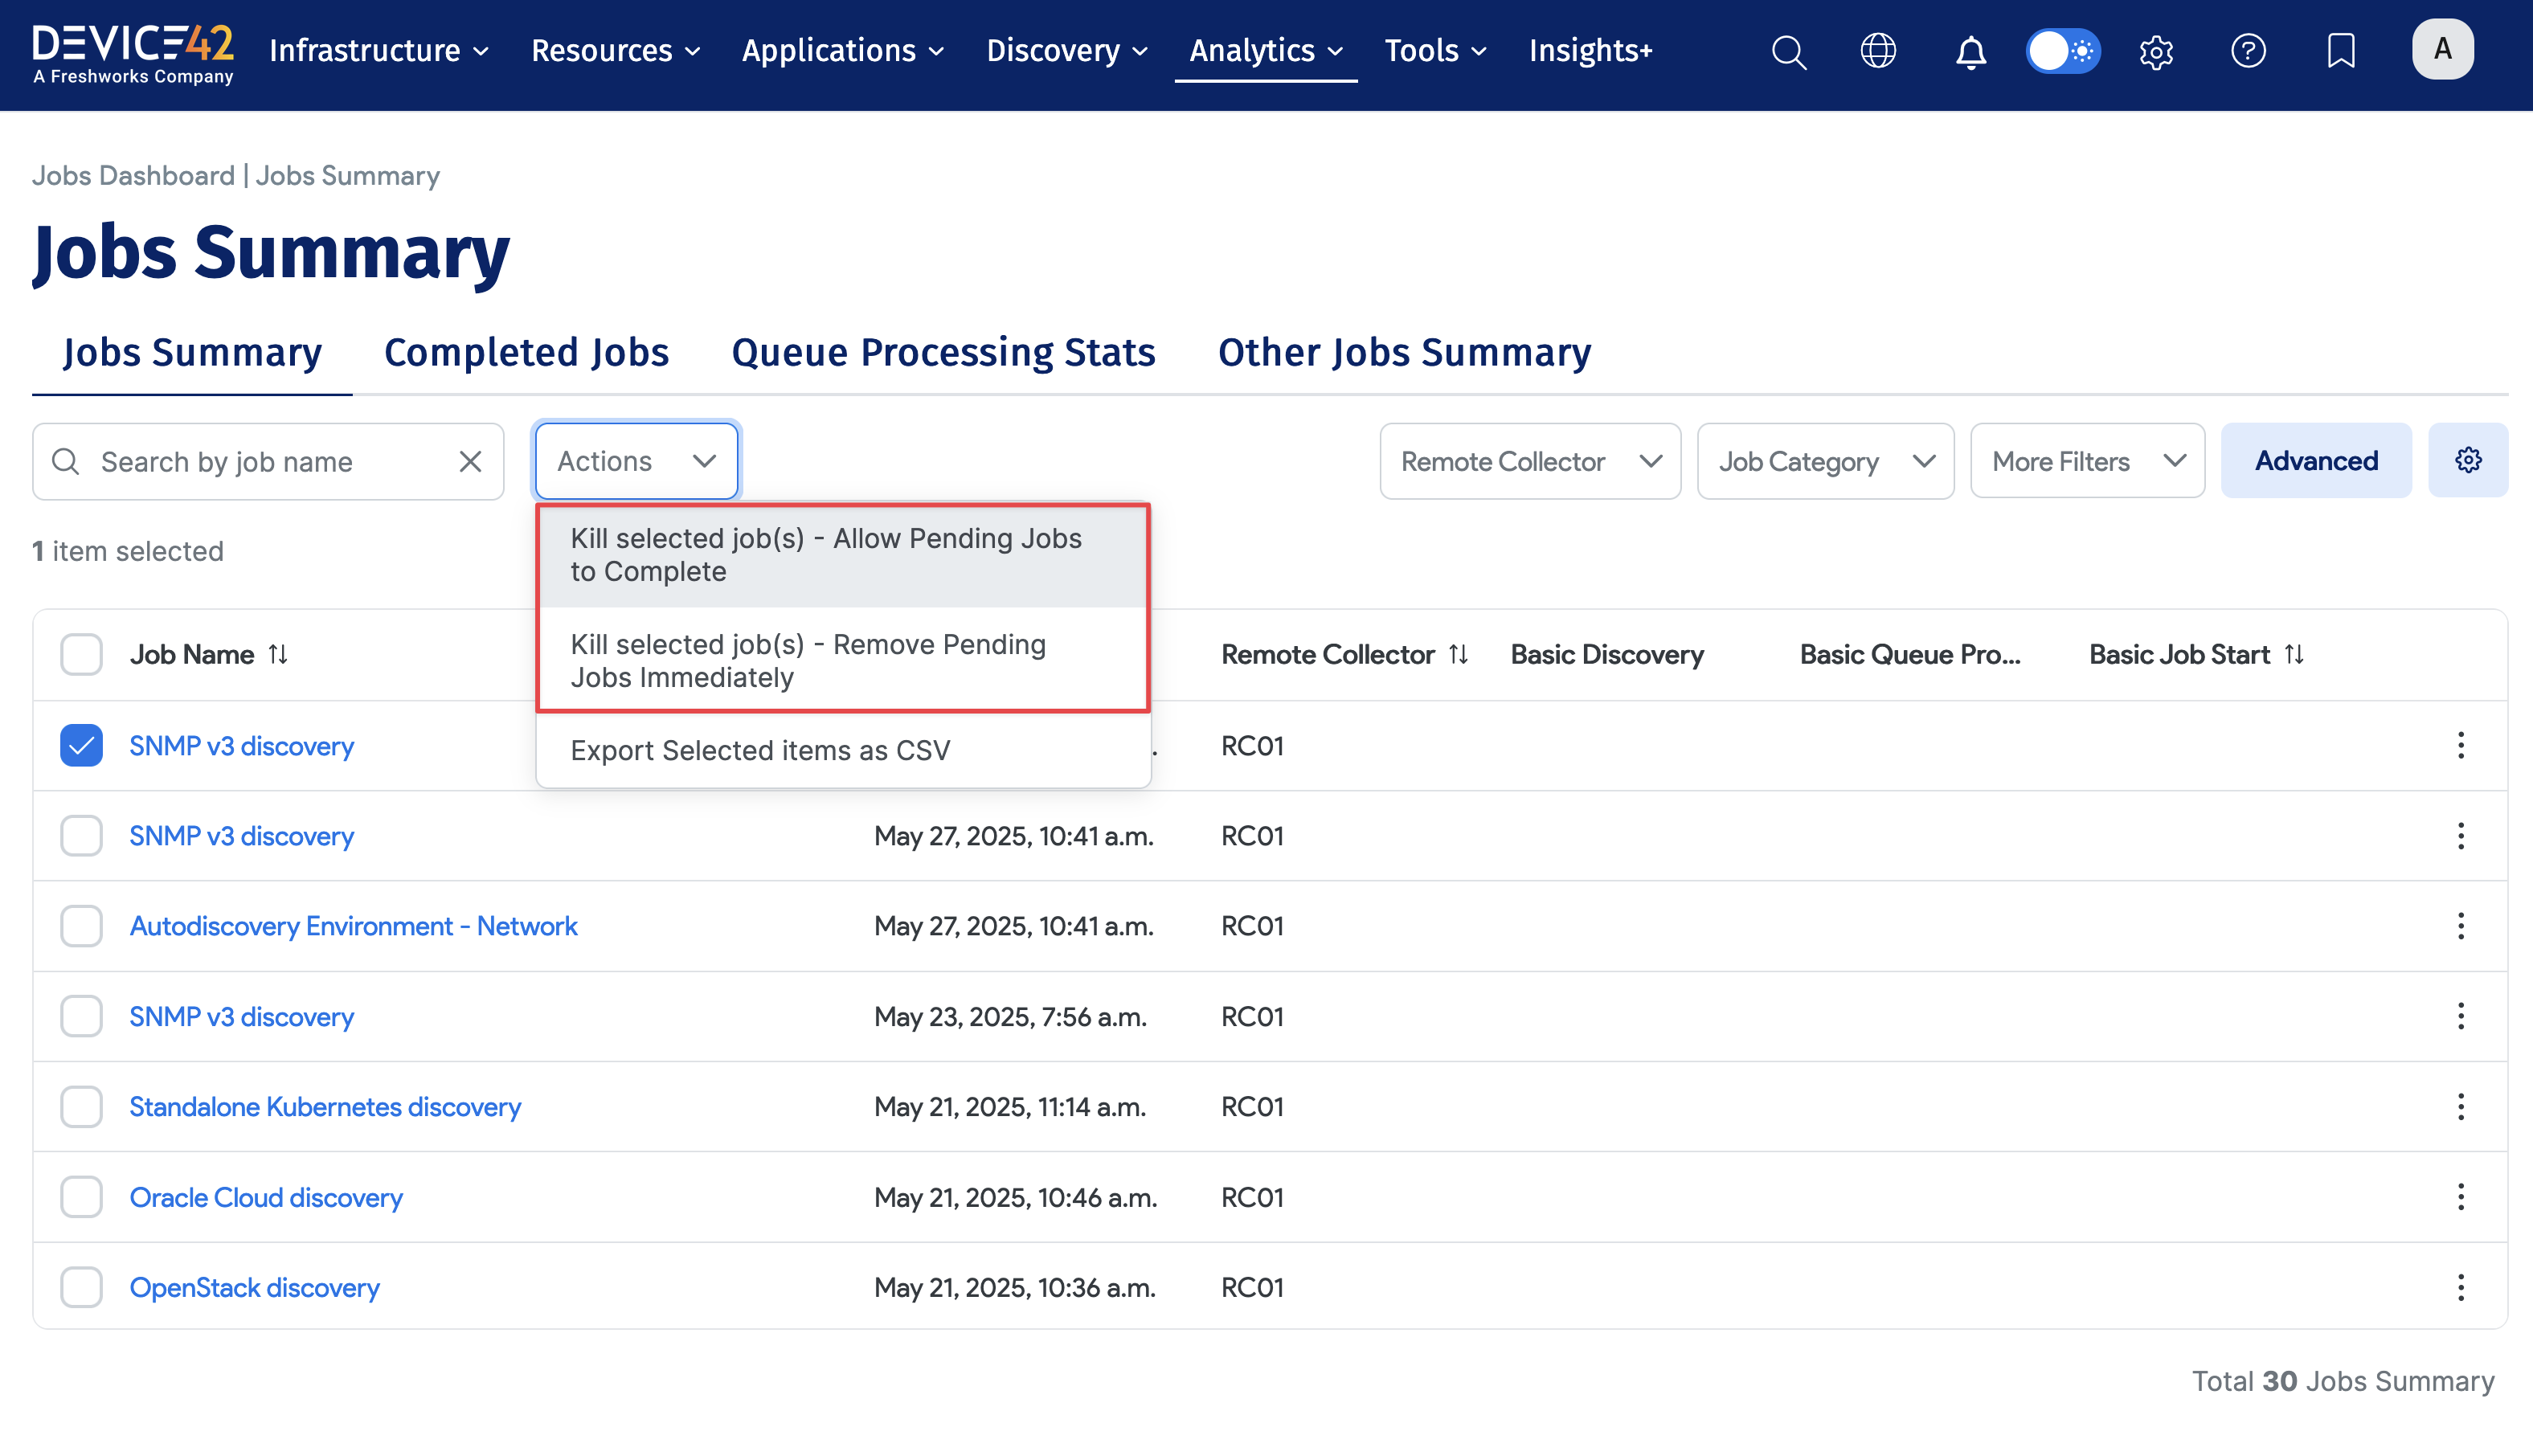Open row menu for Standalone Kubernetes discovery
This screenshot has width=2533, height=1456.
coord(2460,1106)
